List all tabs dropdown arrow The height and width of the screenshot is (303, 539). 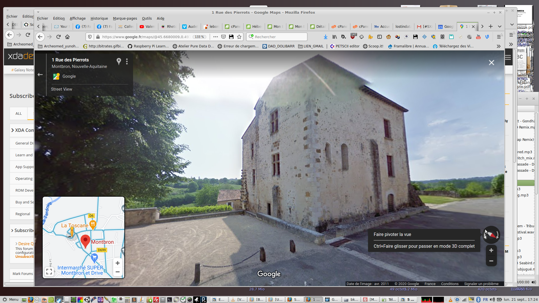coord(500,26)
